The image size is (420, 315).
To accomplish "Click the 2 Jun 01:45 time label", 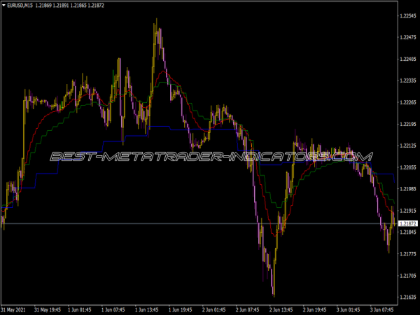I will [214, 310].
